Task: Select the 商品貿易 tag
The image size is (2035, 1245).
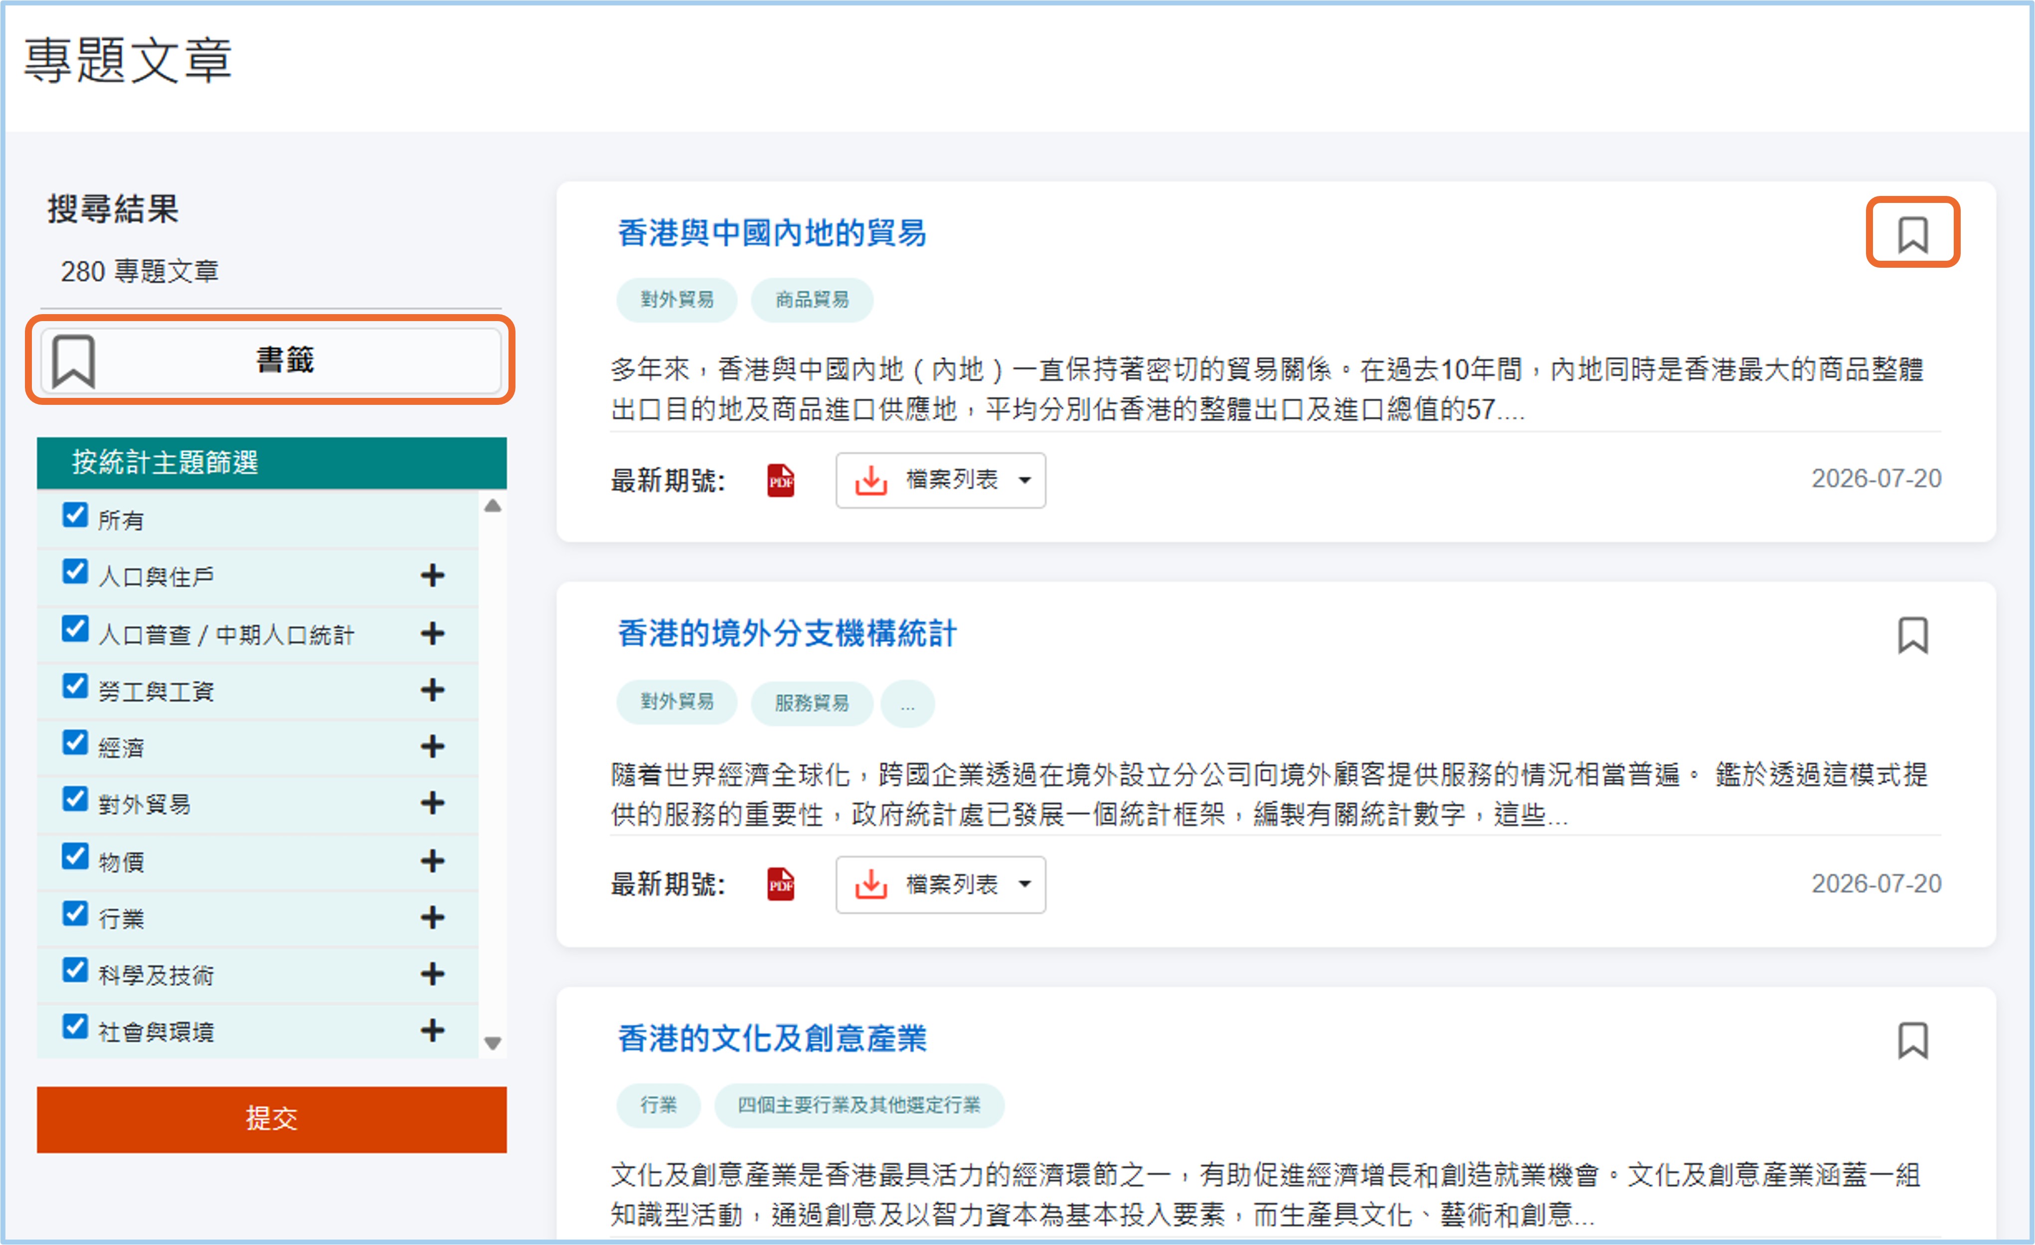Action: pos(811,300)
